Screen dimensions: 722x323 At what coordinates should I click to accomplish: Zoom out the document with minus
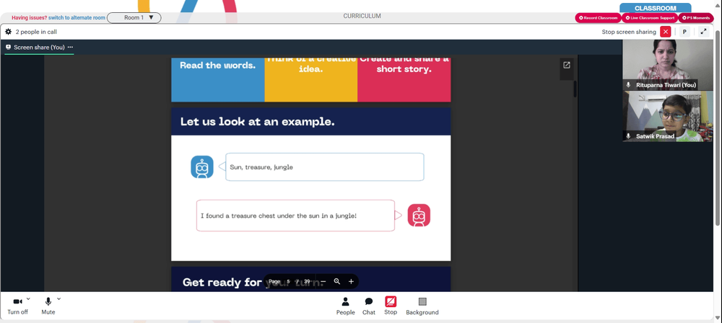click(x=323, y=282)
